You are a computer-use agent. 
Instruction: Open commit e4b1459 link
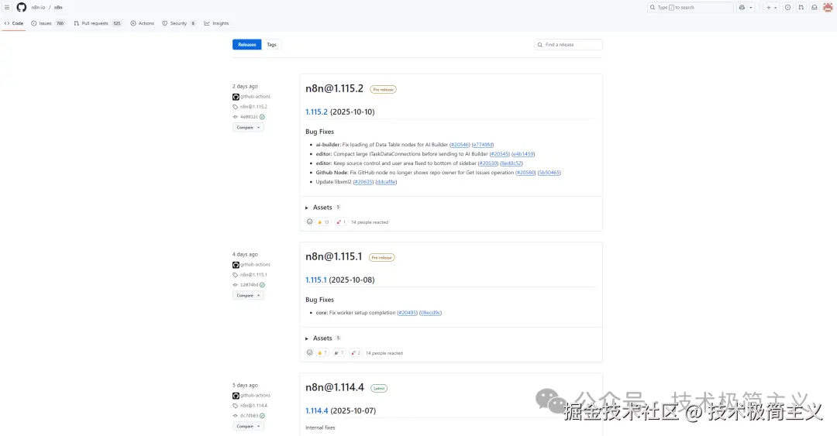(523, 154)
